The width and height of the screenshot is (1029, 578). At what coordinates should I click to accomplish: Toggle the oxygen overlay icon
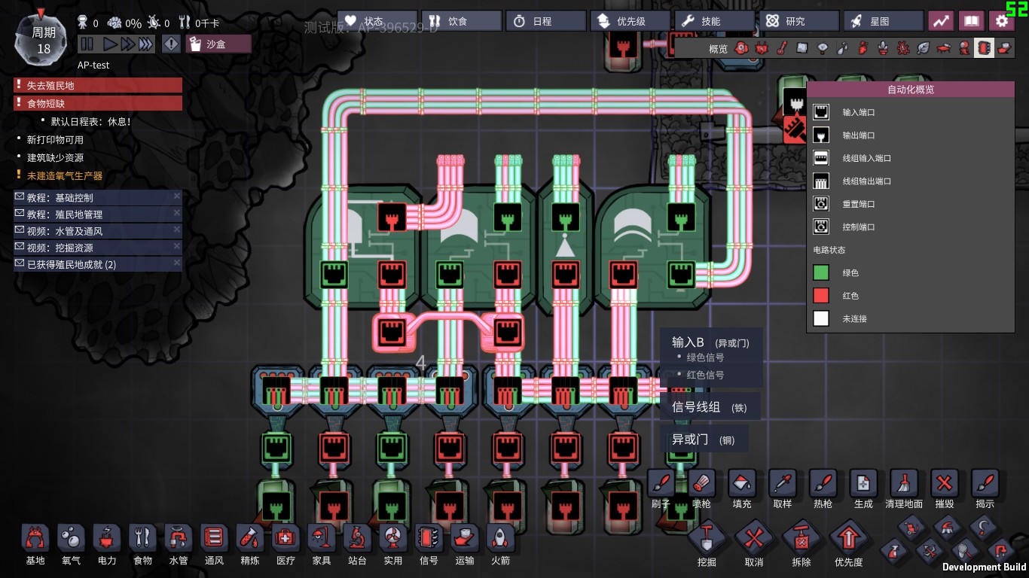[x=741, y=49]
